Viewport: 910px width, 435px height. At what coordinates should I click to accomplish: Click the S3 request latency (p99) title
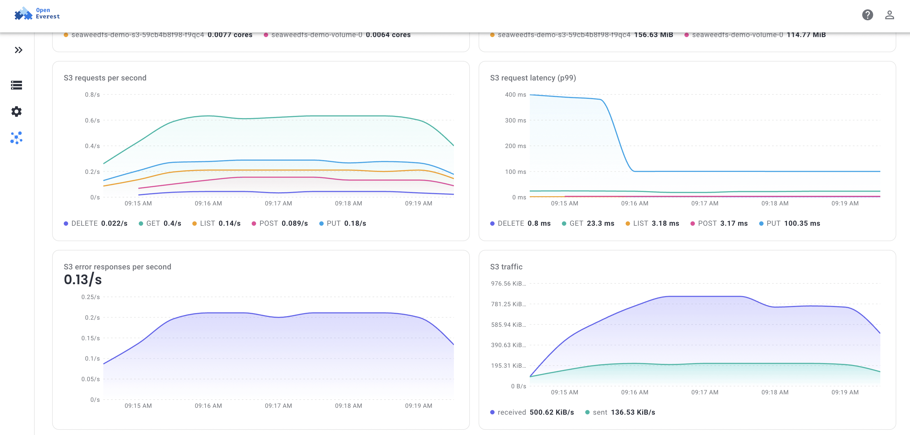(533, 78)
